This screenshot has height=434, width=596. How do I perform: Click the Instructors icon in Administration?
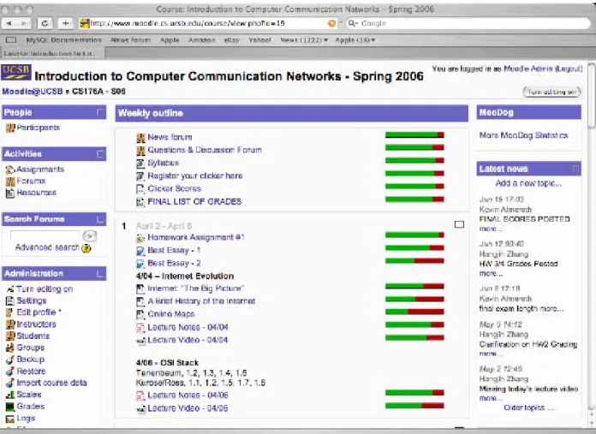point(10,324)
